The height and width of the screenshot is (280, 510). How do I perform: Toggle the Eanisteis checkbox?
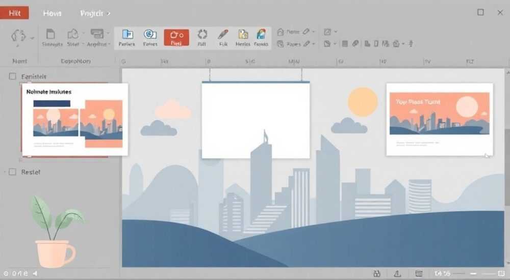pyautogui.click(x=12, y=76)
